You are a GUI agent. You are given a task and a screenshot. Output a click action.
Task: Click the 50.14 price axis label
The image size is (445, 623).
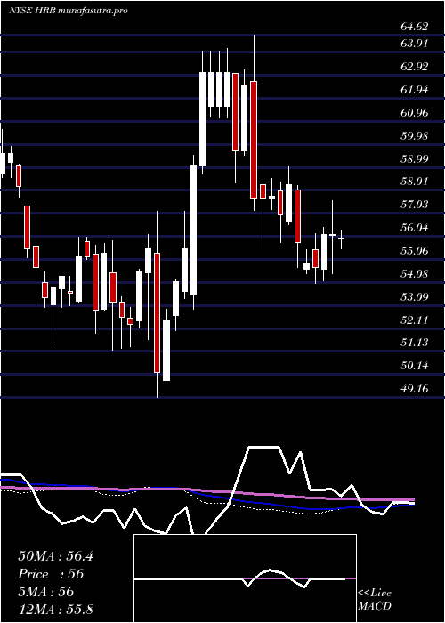[x=415, y=366]
